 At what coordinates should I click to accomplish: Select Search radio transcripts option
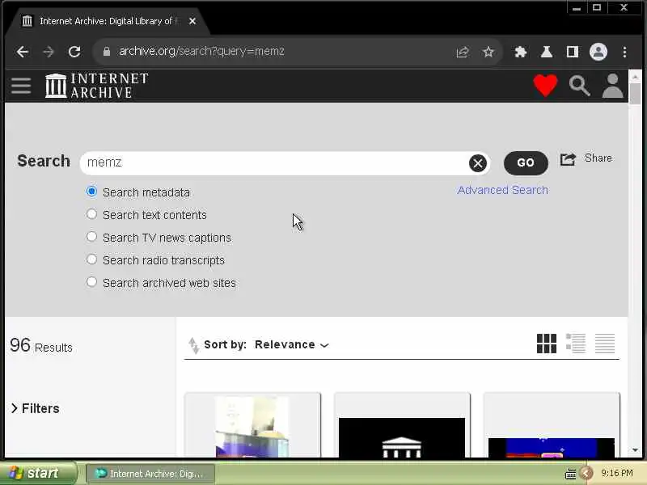click(x=91, y=259)
